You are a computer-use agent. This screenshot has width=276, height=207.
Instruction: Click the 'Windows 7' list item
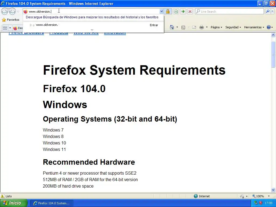pyautogui.click(x=53, y=130)
